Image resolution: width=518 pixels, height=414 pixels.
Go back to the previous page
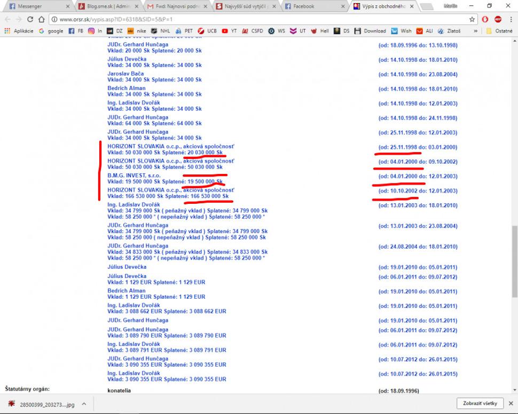click(7, 20)
